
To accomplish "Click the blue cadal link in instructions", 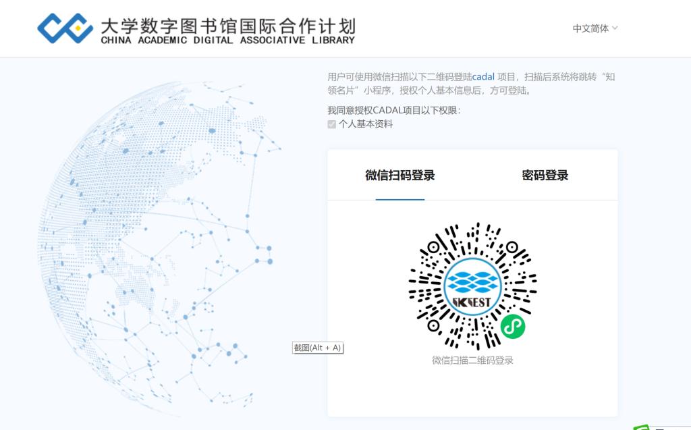I will tap(483, 77).
